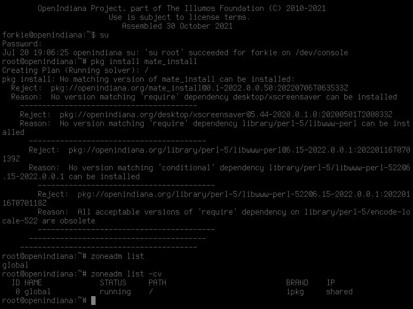413x309 pixels.
Task: Click the IP column header
Action: [330, 283]
